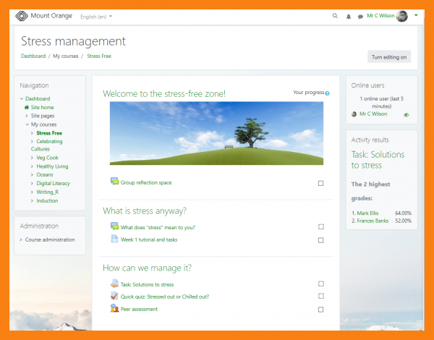Mark Week 1 tutorial and tasks complete
The image size is (434, 340).
click(320, 240)
